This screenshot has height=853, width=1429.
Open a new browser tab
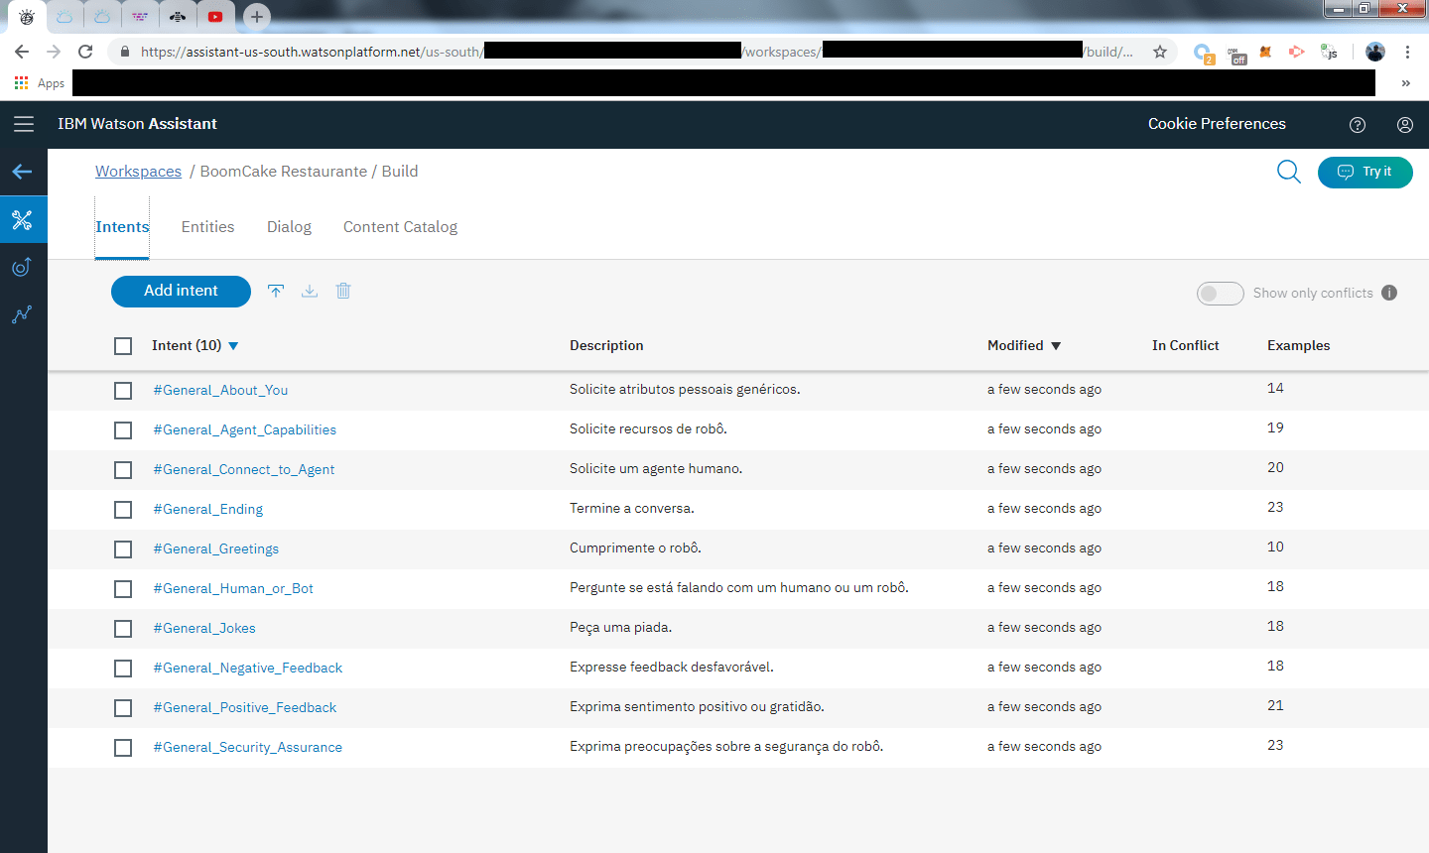[256, 16]
